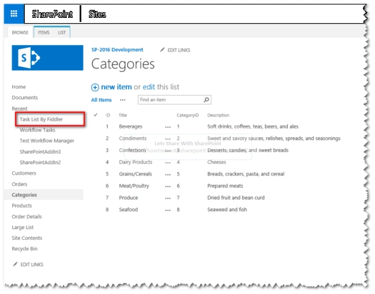Open SP-2016 Development site link

pos(117,50)
